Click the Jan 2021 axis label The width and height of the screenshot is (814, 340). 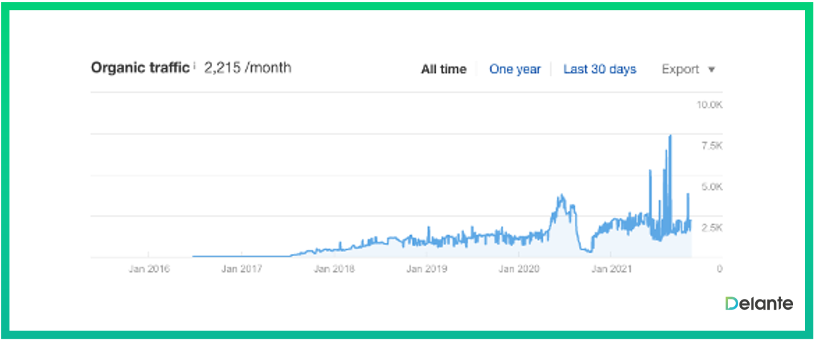(611, 269)
